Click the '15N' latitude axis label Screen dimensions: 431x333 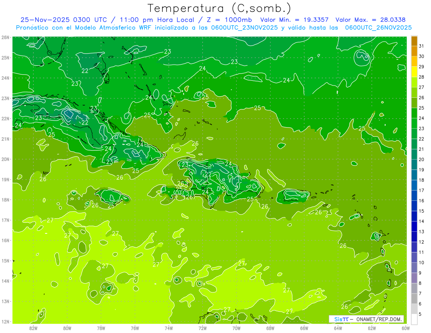(x=5, y=260)
